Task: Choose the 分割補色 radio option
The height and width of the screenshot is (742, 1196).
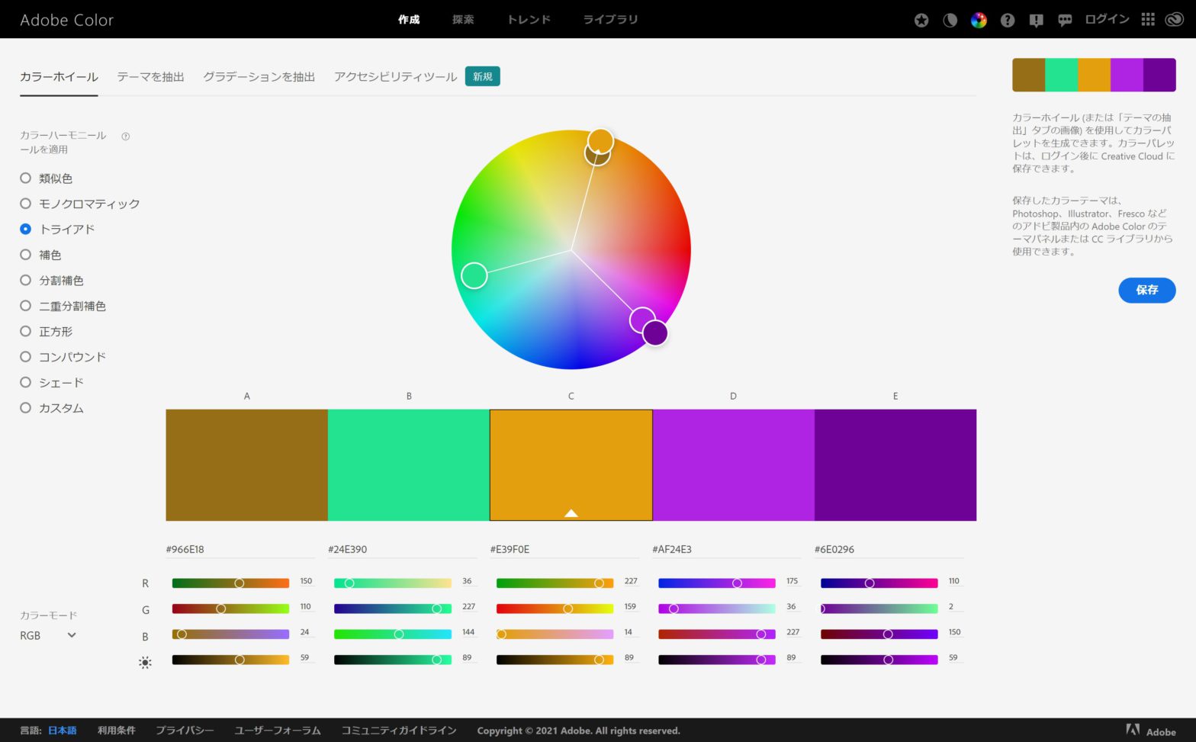Action: (25, 280)
